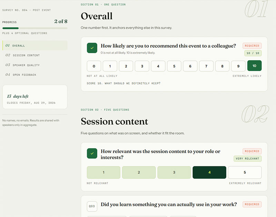The width and height of the screenshot is (276, 217).
Task: Click the 10 / 10 score badge
Action: [253, 53]
